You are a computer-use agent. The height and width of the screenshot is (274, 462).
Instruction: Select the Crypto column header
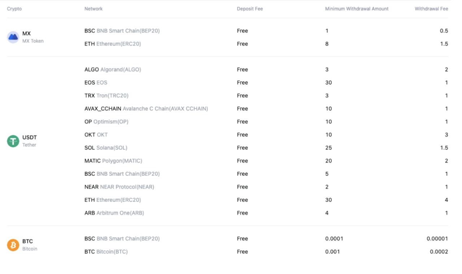pos(14,9)
